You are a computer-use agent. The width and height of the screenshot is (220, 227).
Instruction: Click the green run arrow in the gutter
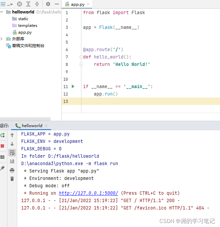pyautogui.click(x=73, y=87)
